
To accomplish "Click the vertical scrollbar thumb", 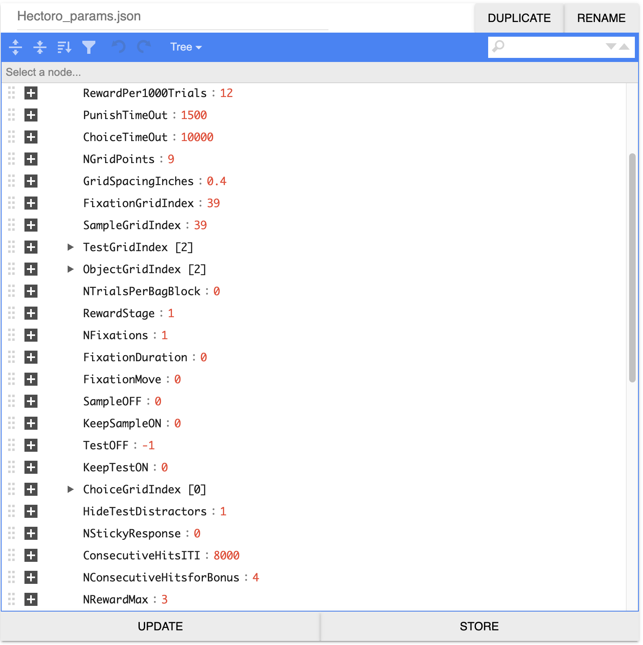I will pyautogui.click(x=632, y=267).
